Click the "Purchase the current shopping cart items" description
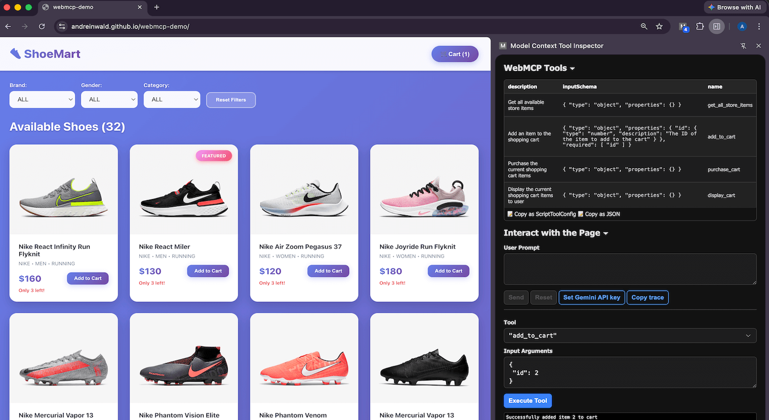The width and height of the screenshot is (769, 420). pyautogui.click(x=527, y=169)
